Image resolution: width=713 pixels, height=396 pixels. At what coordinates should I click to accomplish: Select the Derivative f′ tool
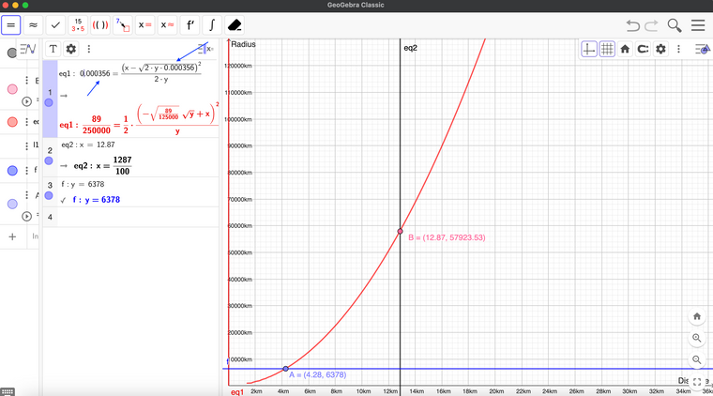190,25
